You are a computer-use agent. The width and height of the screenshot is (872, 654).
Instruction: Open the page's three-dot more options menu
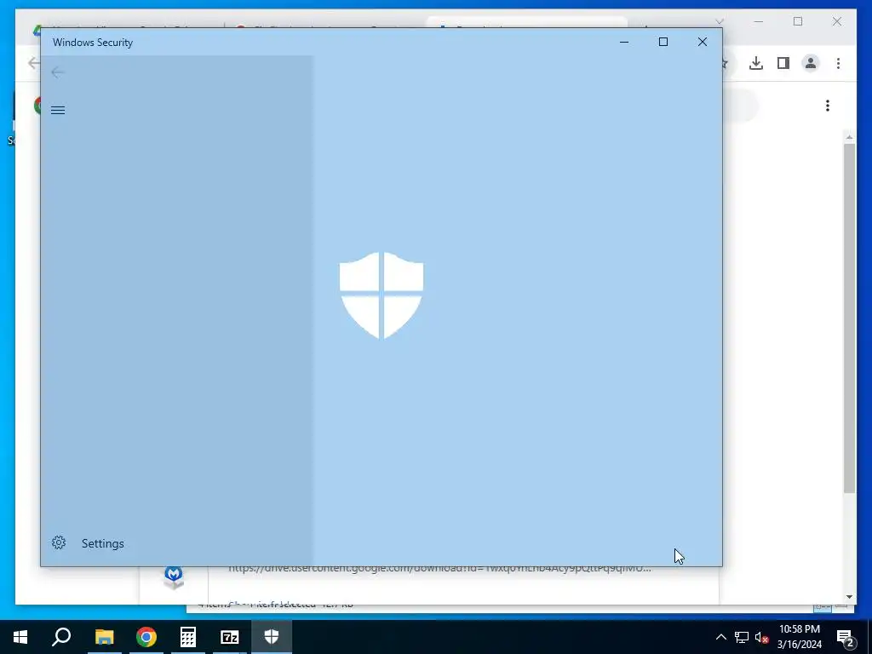[x=828, y=106]
